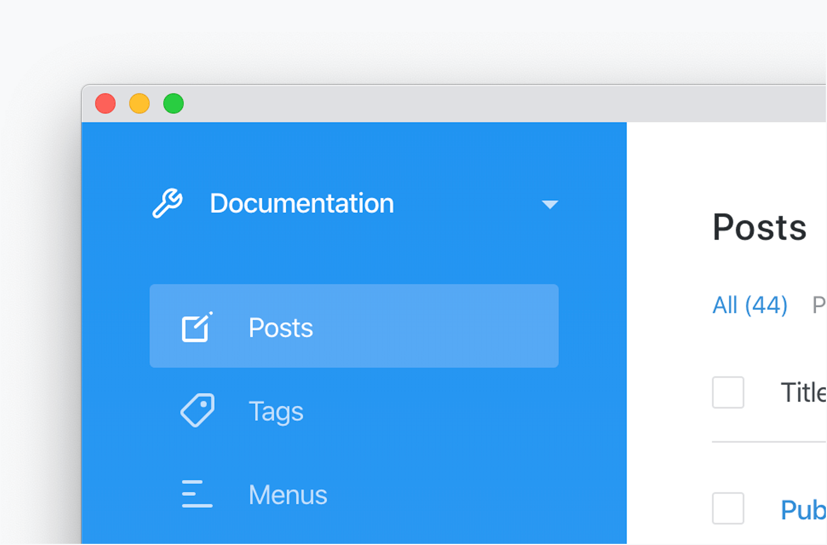Click the highlighted Posts navigation entry

354,326
